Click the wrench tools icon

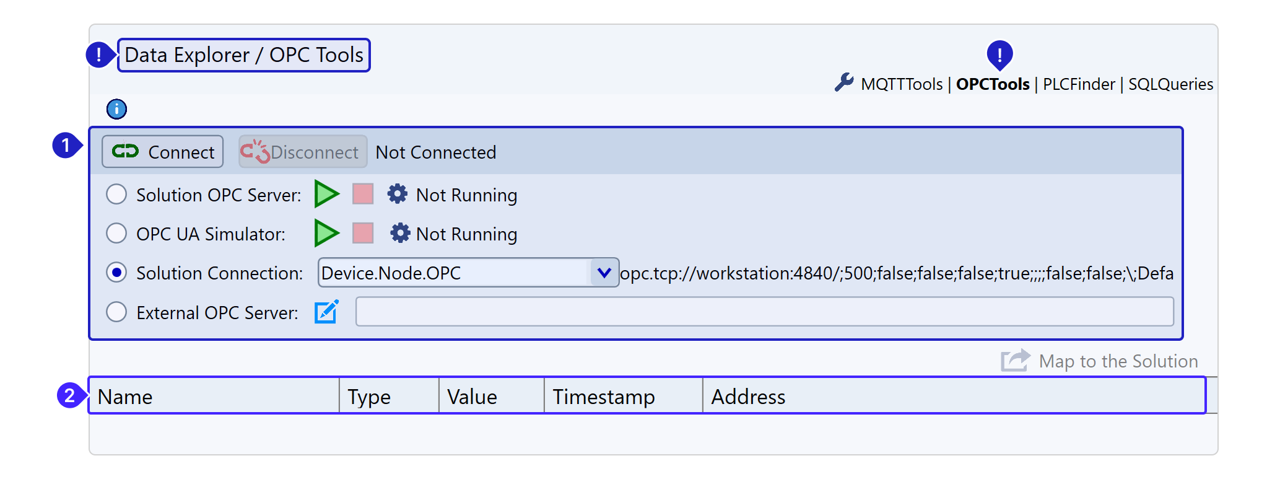coord(843,82)
